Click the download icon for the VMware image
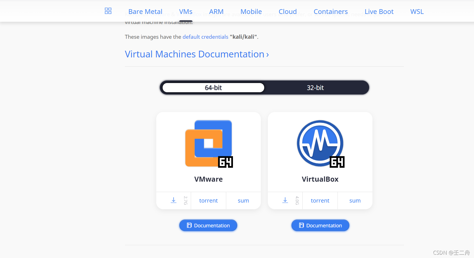The height and width of the screenshot is (258, 474). 173,200
